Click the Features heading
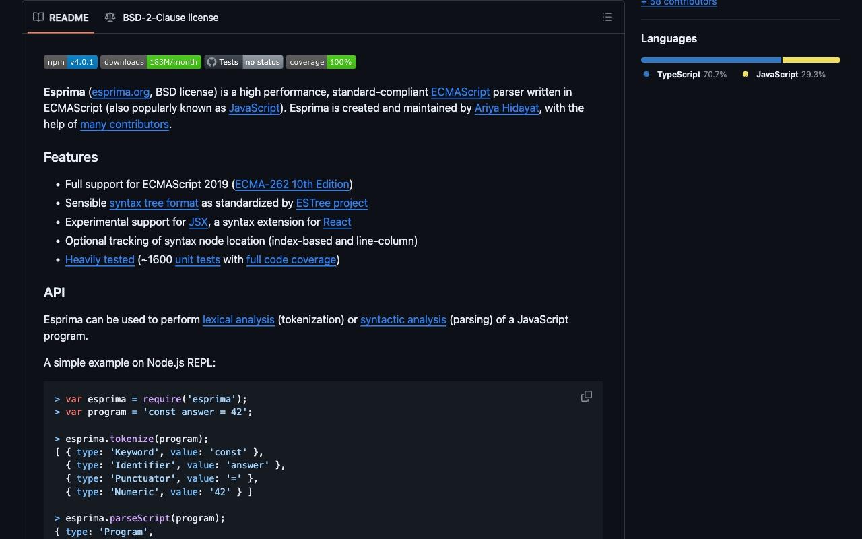The image size is (862, 539). pos(71,157)
